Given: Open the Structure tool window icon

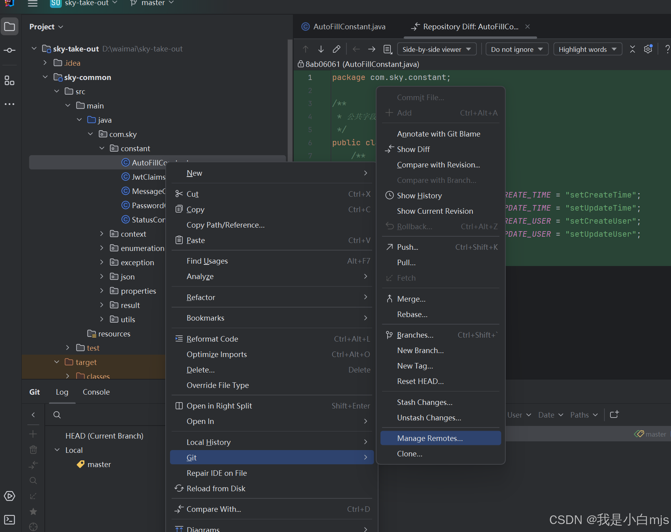Looking at the screenshot, I should [x=10, y=81].
